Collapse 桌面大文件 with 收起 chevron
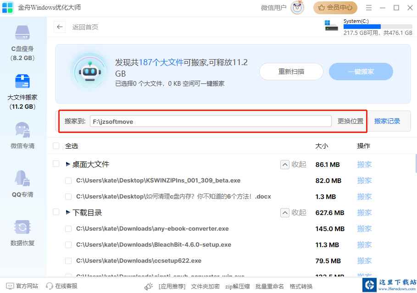Image resolution: width=417 pixels, height=293 pixels. [285, 165]
